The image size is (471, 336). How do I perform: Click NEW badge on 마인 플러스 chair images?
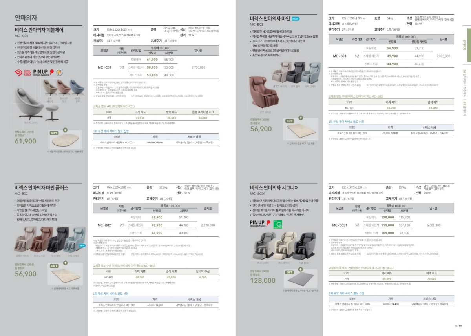(82, 245)
